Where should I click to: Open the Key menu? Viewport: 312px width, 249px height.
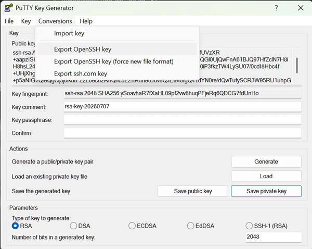click(x=26, y=21)
